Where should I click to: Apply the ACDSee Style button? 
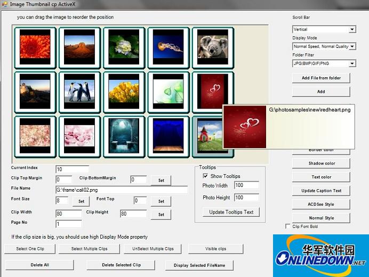321,204
